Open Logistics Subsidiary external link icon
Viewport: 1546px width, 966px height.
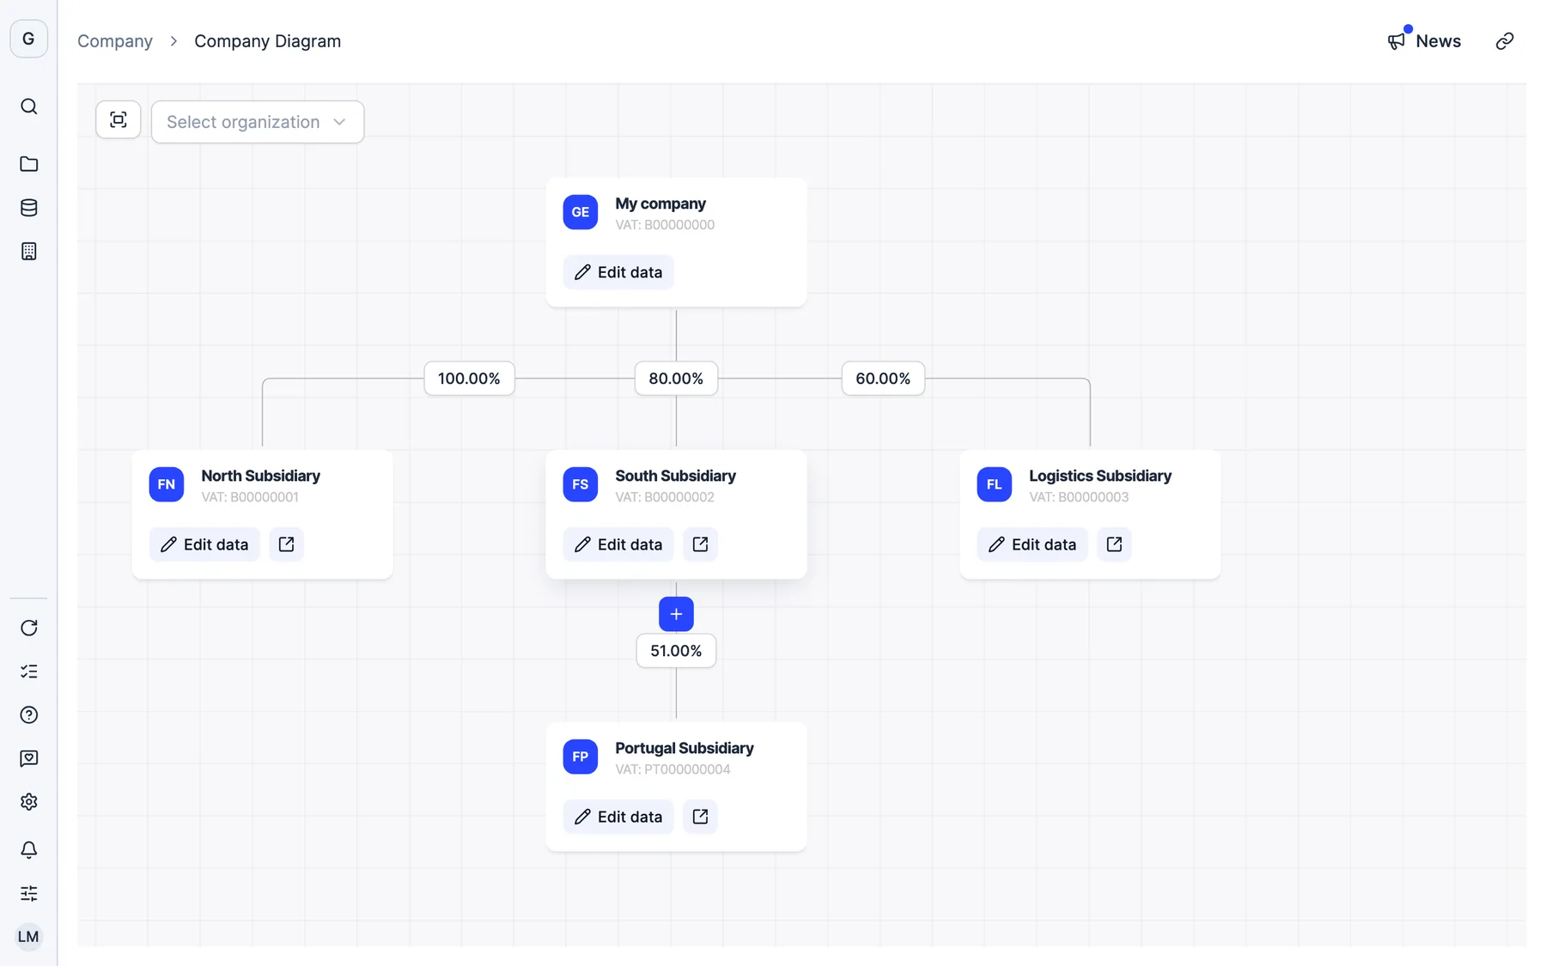1114,544
